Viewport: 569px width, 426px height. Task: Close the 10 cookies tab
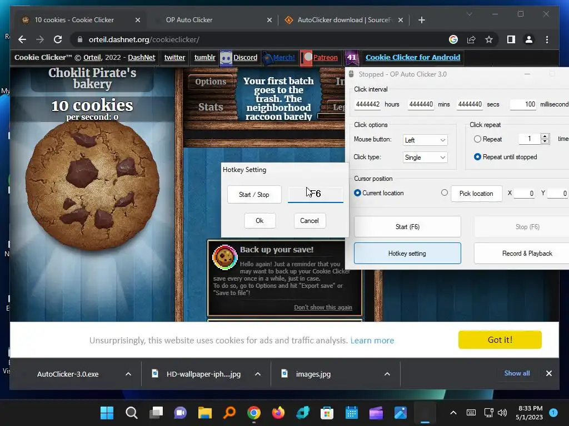click(138, 20)
